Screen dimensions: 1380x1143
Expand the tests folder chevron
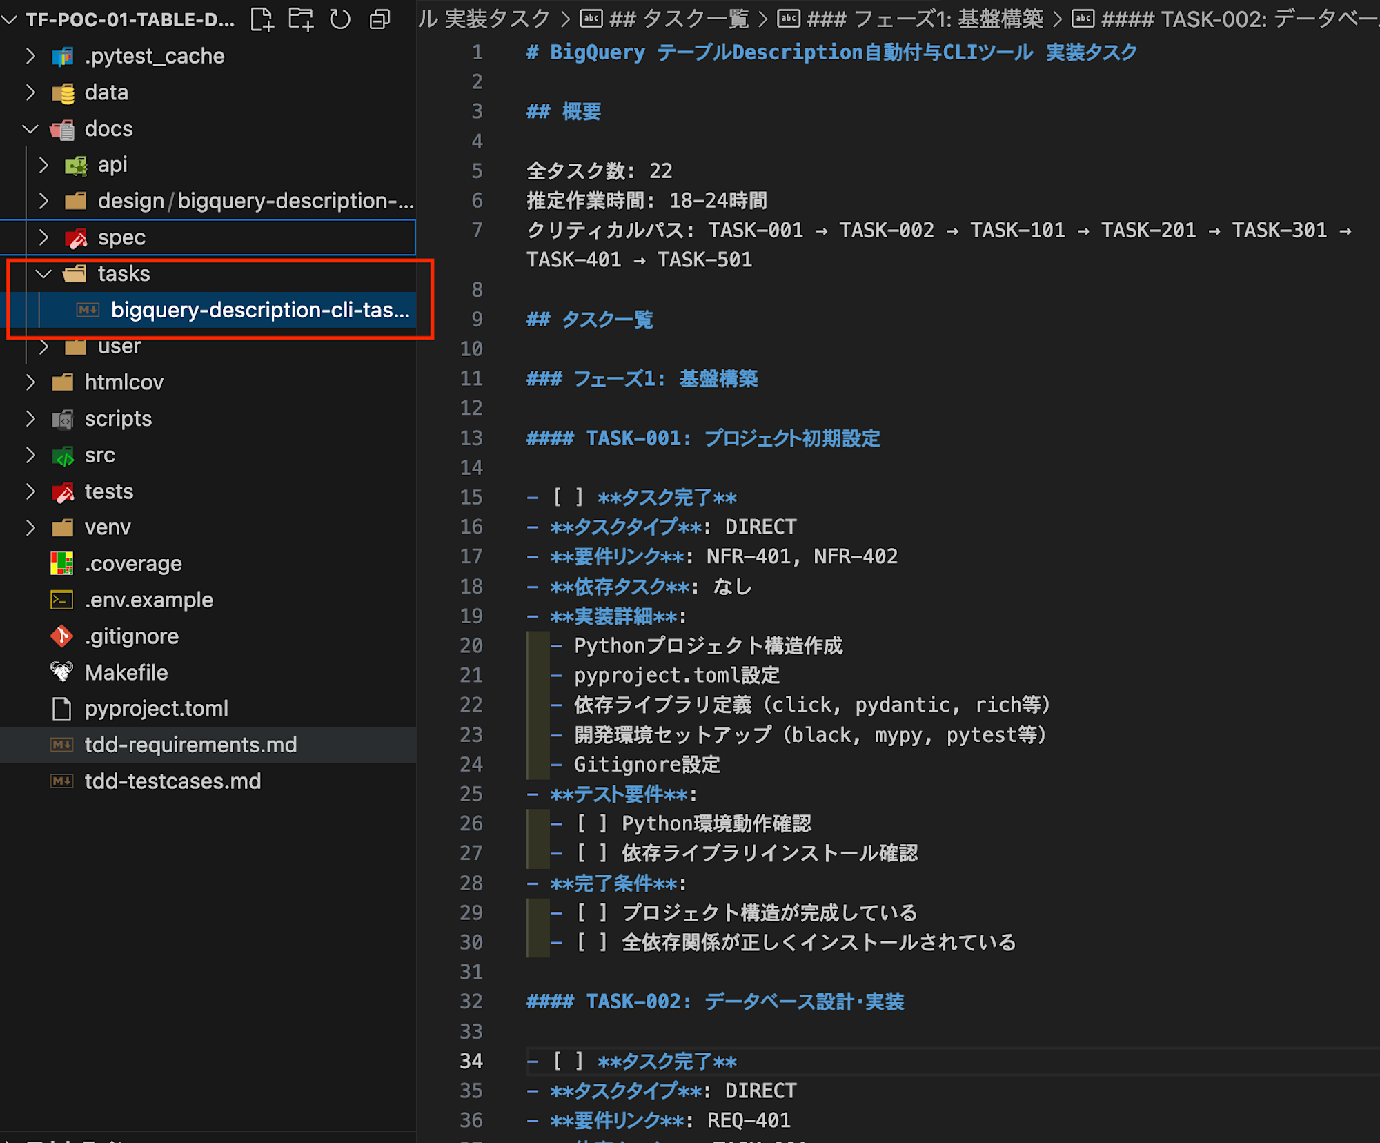[30, 492]
